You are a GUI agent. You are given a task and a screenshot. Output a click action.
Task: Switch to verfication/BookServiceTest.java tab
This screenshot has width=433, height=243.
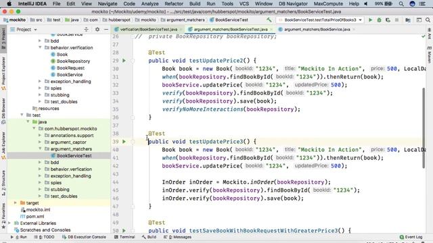click(148, 29)
